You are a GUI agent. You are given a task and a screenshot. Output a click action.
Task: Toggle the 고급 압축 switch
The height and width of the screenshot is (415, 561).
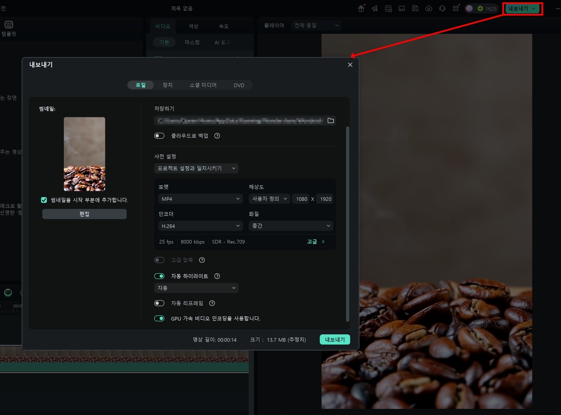pos(159,260)
